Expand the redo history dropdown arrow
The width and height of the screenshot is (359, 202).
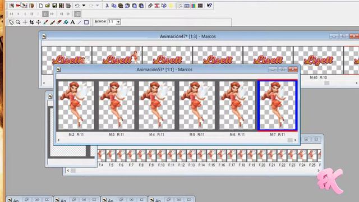(x=97, y=6)
